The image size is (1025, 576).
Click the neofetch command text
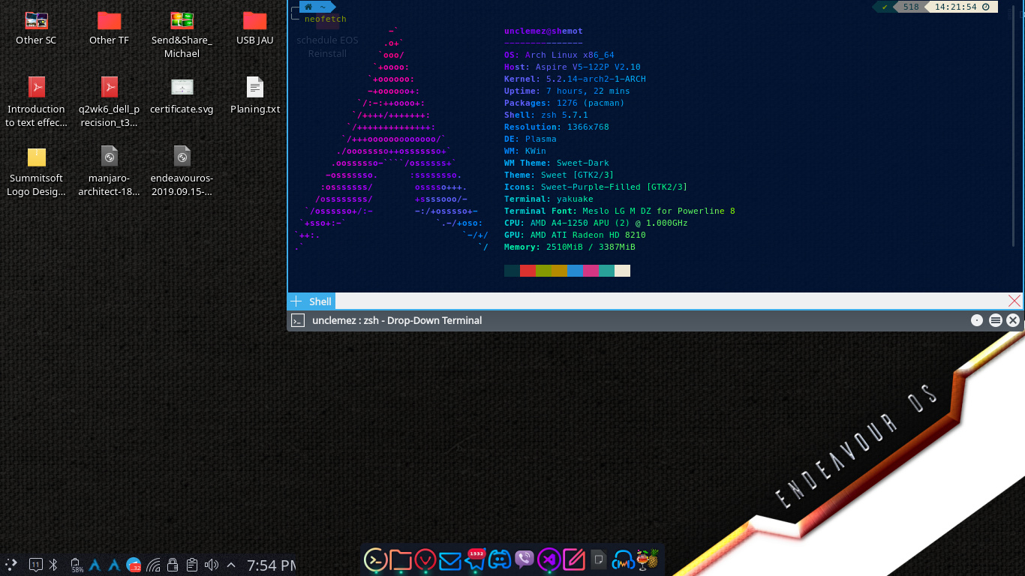(326, 19)
